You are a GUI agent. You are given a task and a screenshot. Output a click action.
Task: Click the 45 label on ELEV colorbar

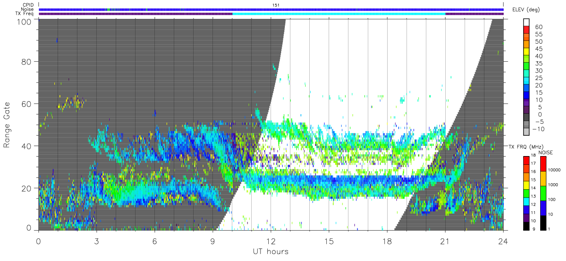(538, 49)
